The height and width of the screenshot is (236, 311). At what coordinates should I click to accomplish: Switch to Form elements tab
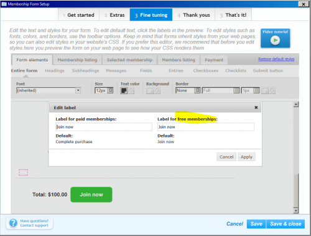(32, 60)
